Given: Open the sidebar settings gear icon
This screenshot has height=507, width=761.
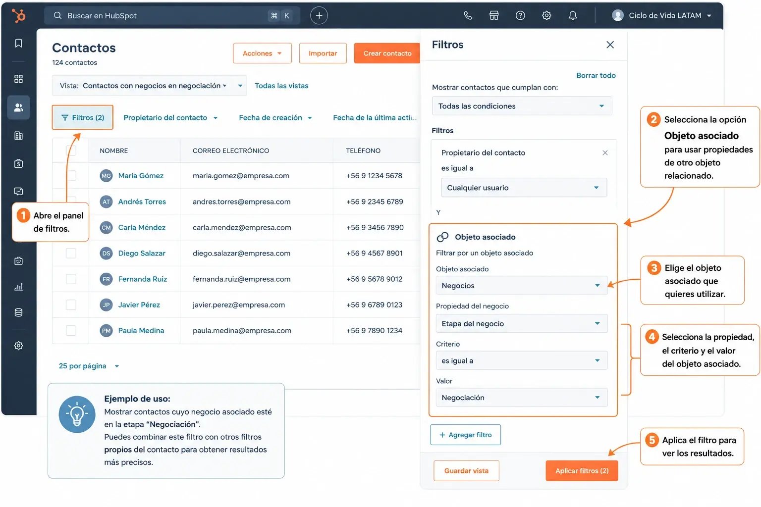Looking at the screenshot, I should pos(18,346).
